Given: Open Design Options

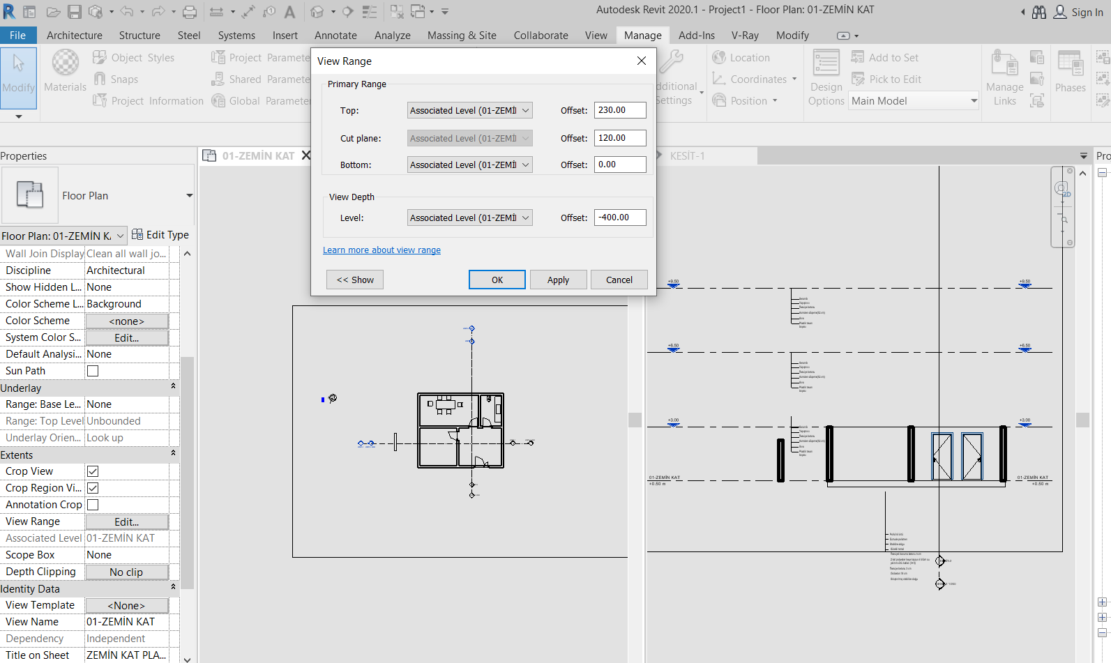Looking at the screenshot, I should point(826,77).
